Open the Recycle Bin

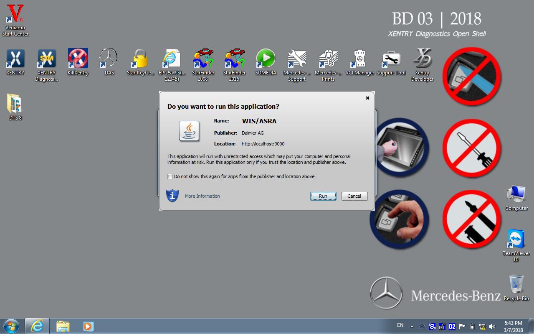(516, 288)
